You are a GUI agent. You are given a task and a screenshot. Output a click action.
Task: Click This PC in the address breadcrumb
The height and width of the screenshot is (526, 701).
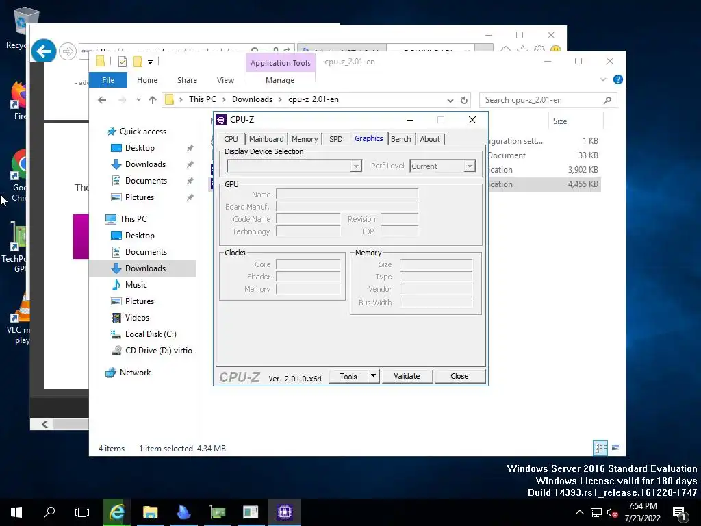(x=202, y=99)
